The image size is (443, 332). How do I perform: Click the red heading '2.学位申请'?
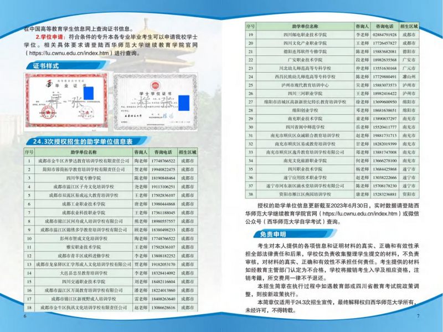[x=50, y=37]
